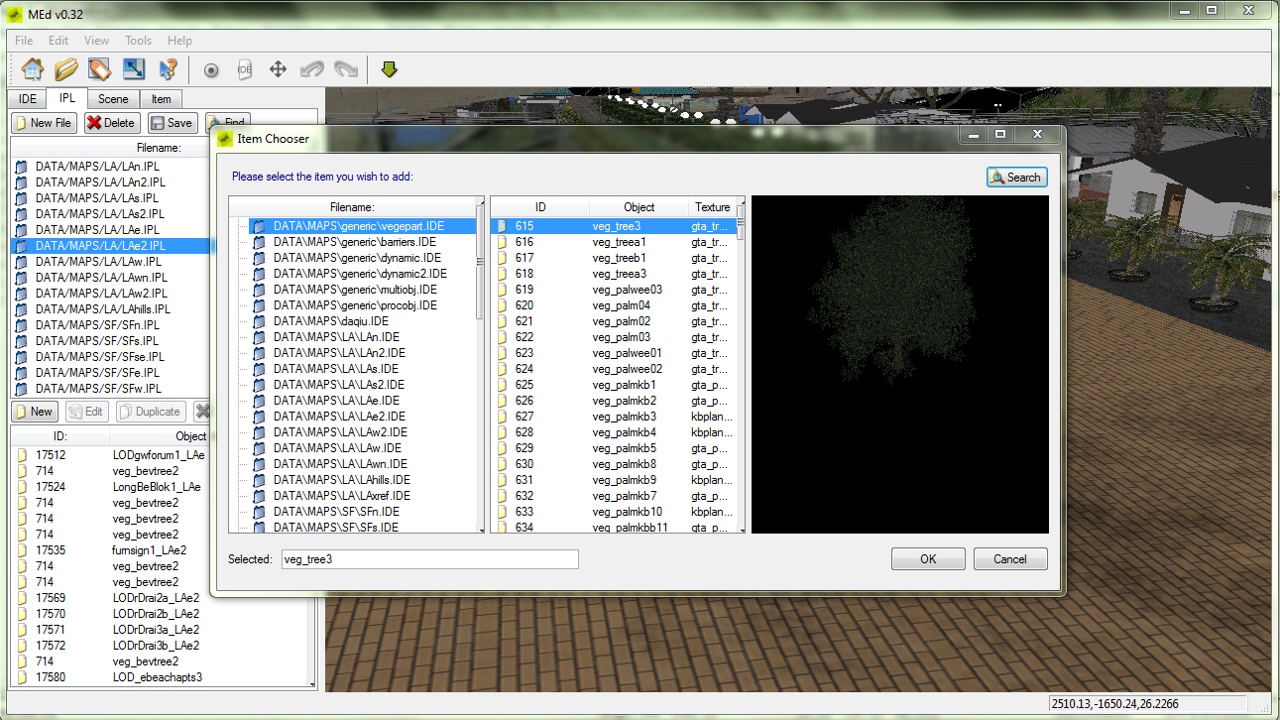Select DATA\MAPS\SF\SFn.IDE file
This screenshot has height=720, width=1280.
[x=336, y=512]
